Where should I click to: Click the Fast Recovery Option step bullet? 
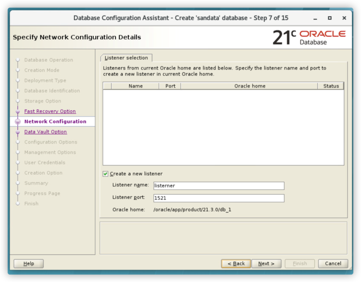point(18,111)
